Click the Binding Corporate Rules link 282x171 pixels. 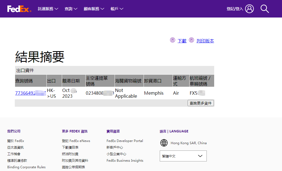(26, 167)
